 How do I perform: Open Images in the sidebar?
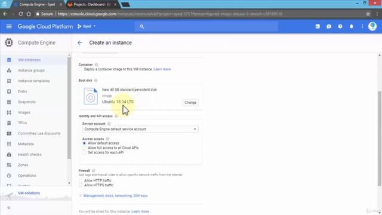click(24, 112)
